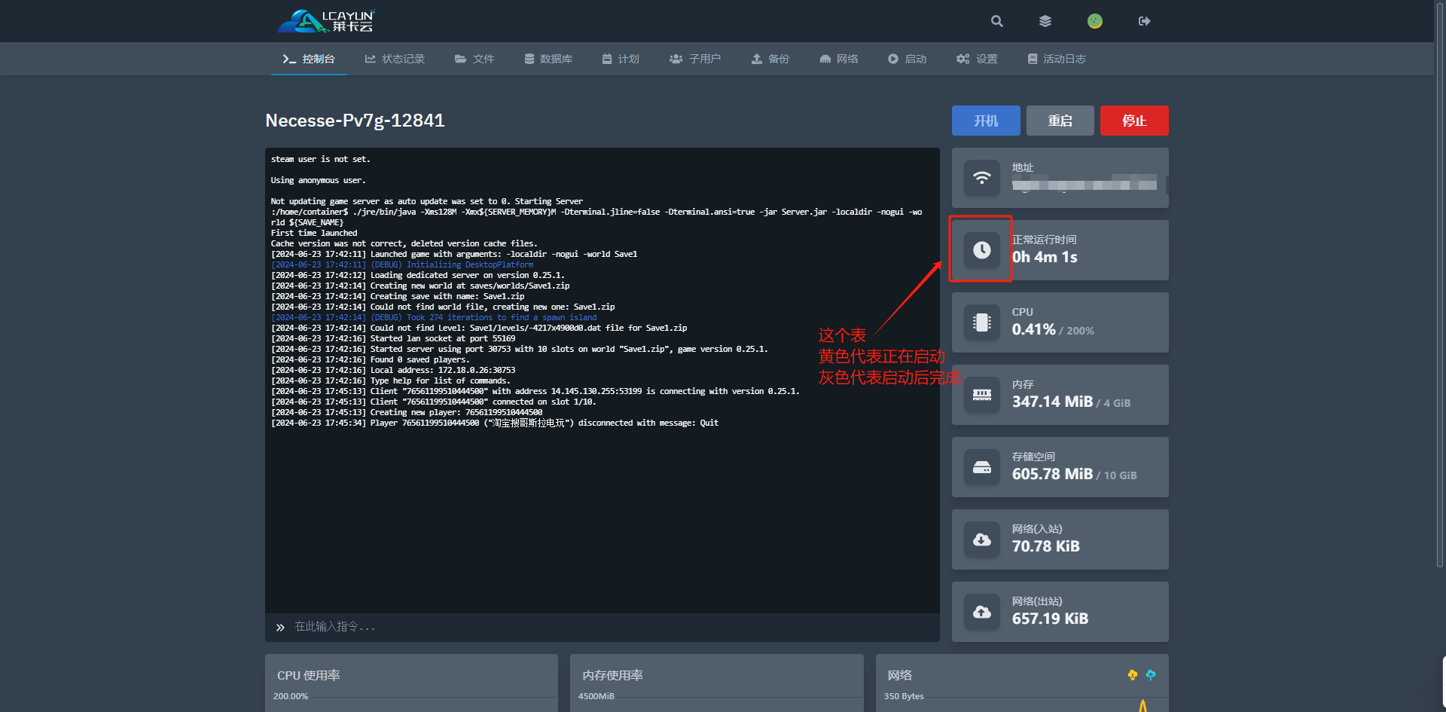1446x712 pixels.
Task: Click the Wi-Fi icon on the 地址 card
Action: coord(982,178)
